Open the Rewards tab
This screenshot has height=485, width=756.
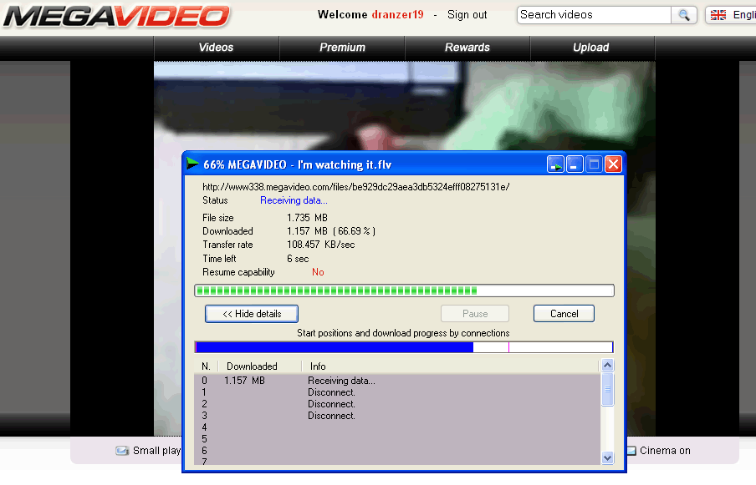(467, 48)
